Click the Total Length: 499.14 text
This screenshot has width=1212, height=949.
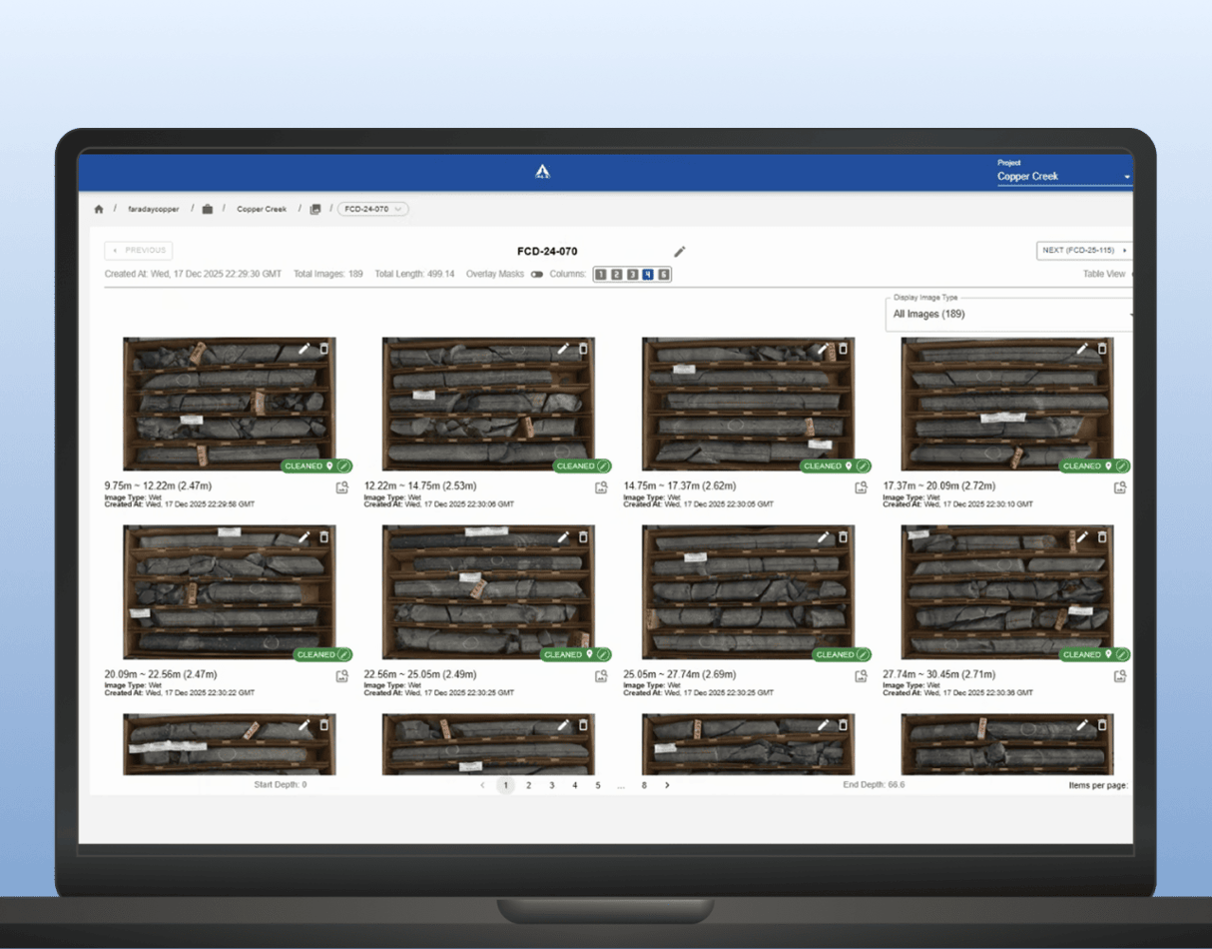414,274
